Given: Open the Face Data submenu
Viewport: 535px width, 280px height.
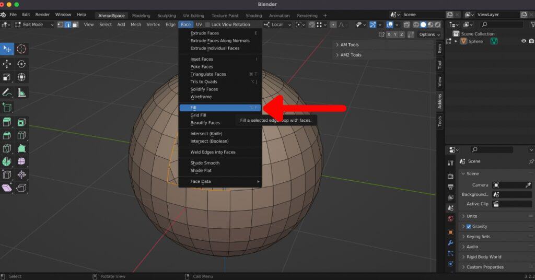Looking at the screenshot, I should [x=220, y=181].
